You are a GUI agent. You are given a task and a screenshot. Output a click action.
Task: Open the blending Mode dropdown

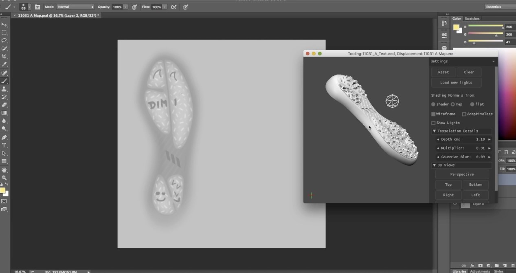coord(75,7)
